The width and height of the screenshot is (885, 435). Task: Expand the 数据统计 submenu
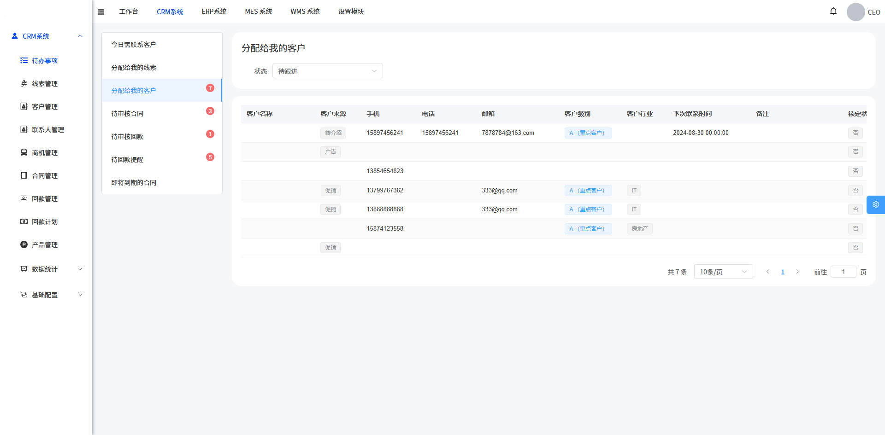point(45,269)
